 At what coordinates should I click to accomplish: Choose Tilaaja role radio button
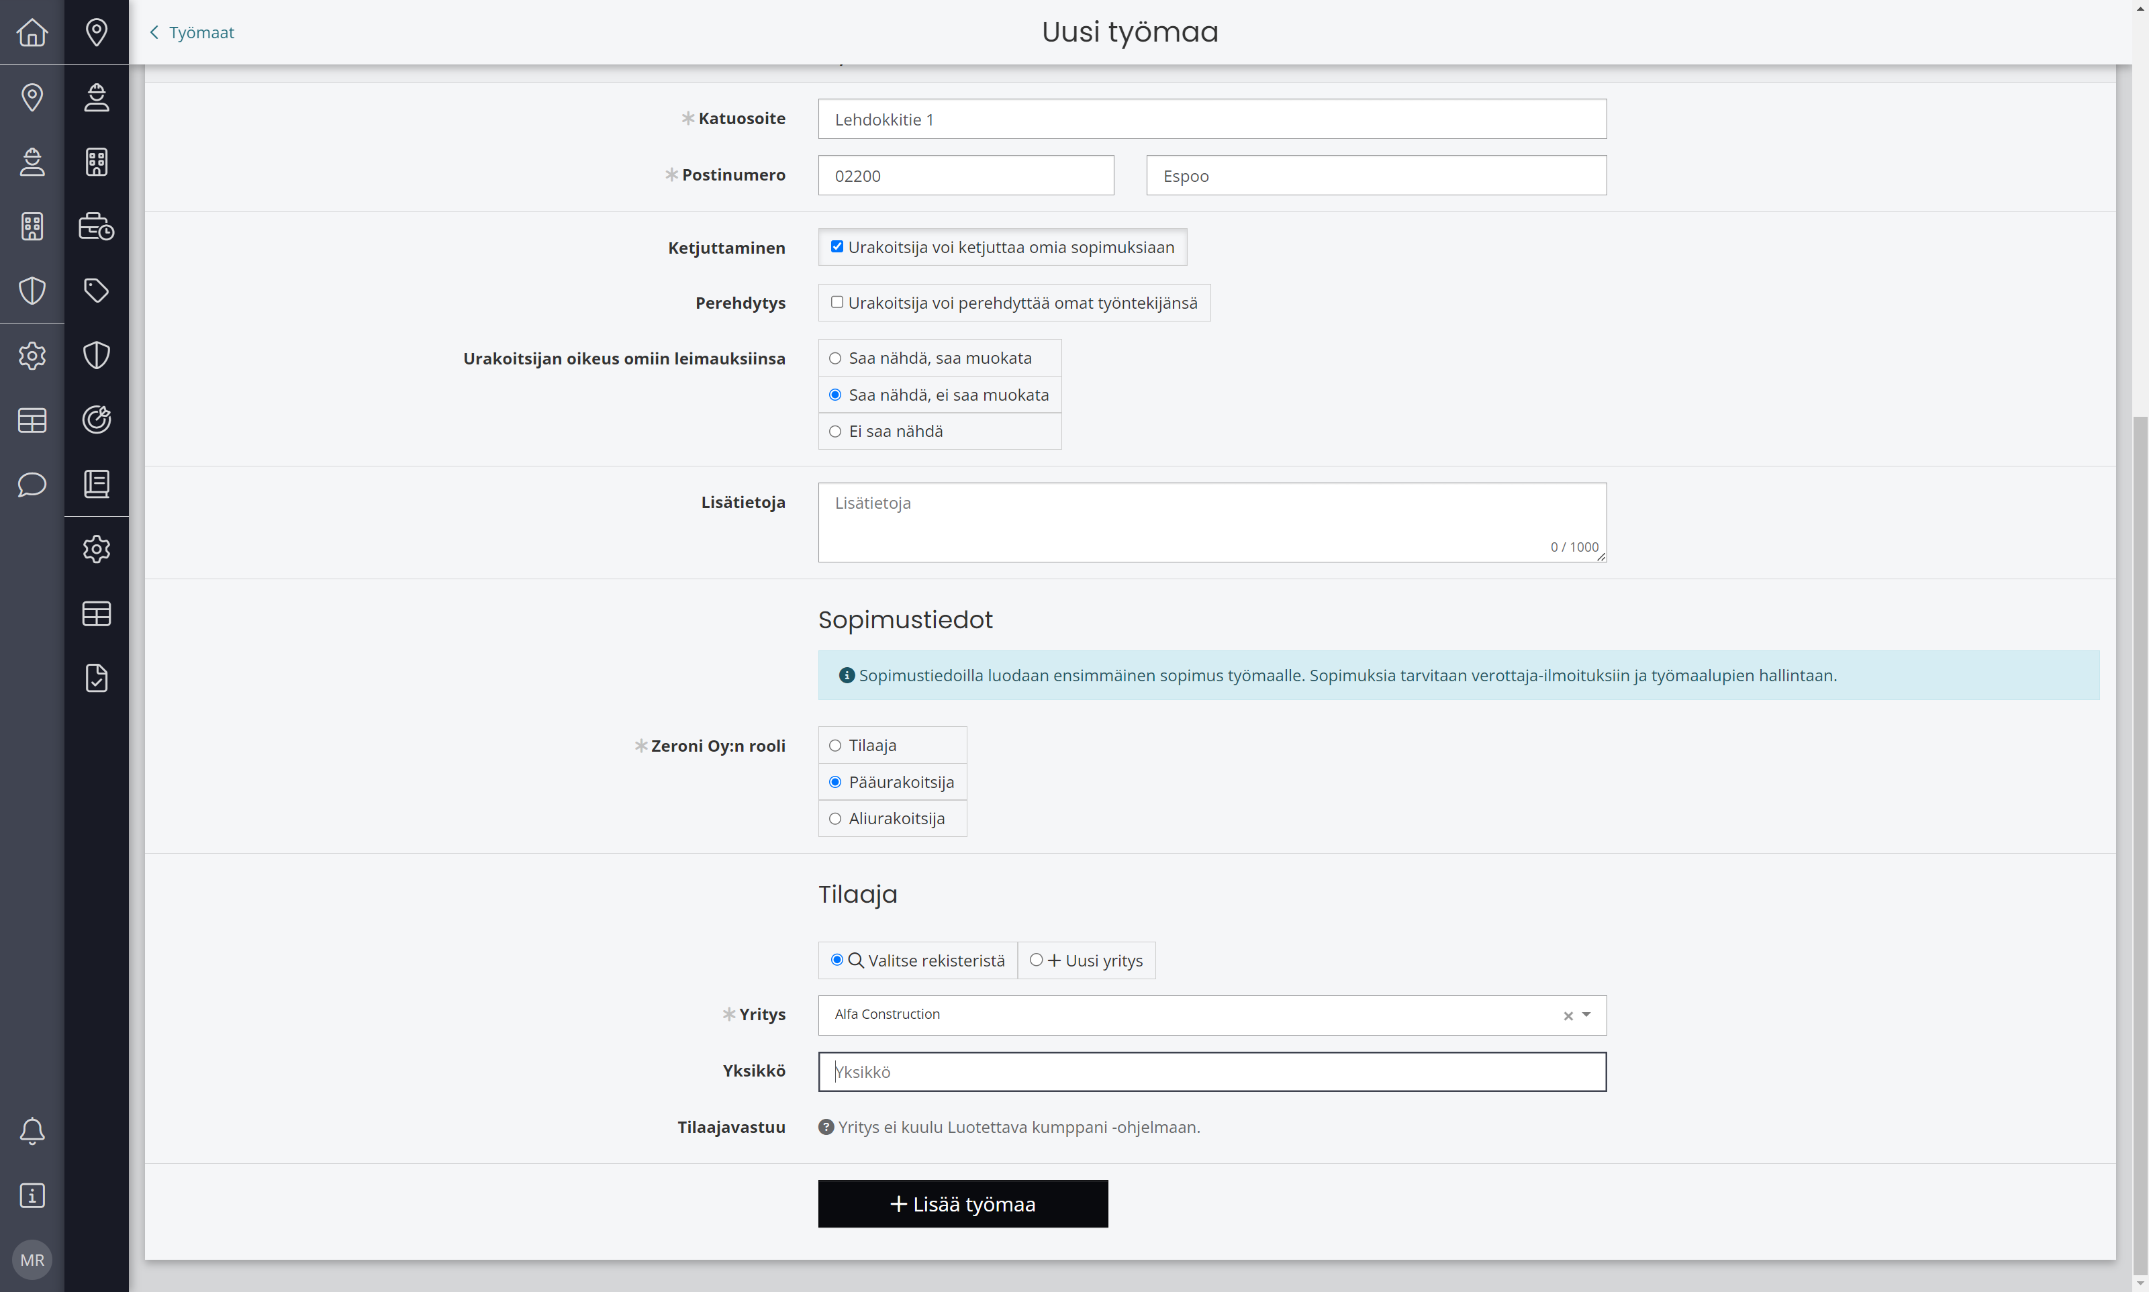tap(835, 745)
